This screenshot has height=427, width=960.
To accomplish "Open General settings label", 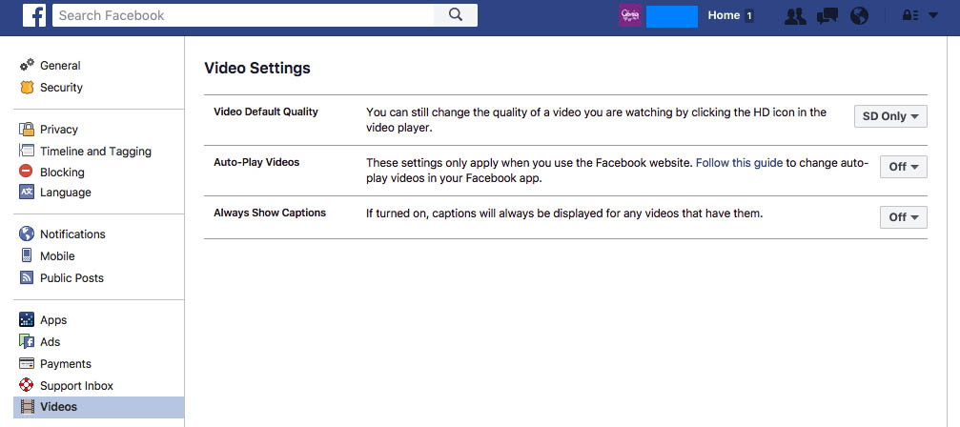I will pyautogui.click(x=60, y=66).
